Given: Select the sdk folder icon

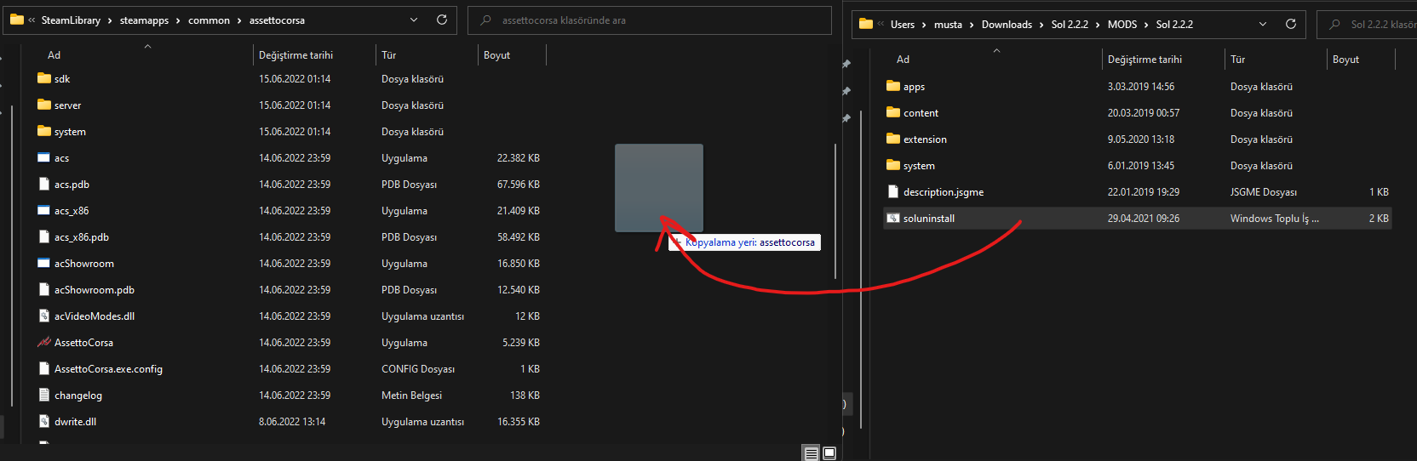Looking at the screenshot, I should click(x=44, y=78).
